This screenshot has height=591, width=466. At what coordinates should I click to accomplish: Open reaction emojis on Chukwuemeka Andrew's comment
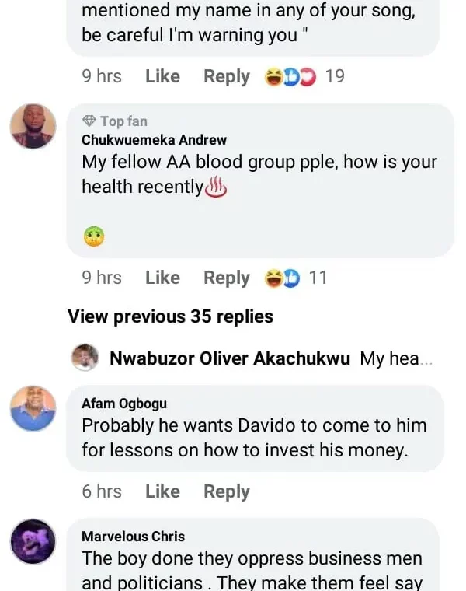tap(283, 278)
